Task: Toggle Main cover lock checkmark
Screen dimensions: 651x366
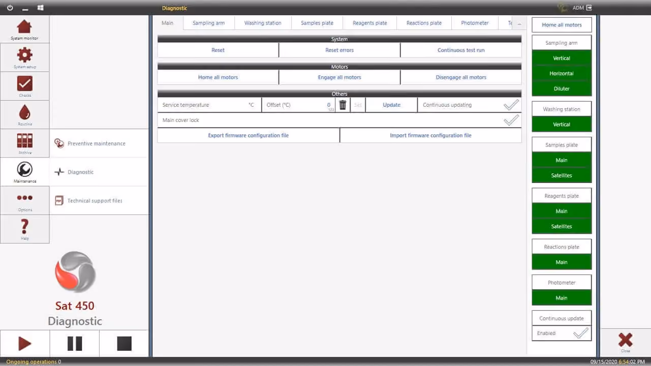Action: (x=511, y=120)
